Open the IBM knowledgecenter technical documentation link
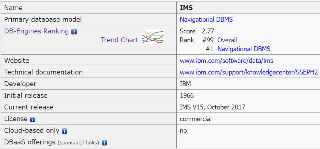 [249, 72]
